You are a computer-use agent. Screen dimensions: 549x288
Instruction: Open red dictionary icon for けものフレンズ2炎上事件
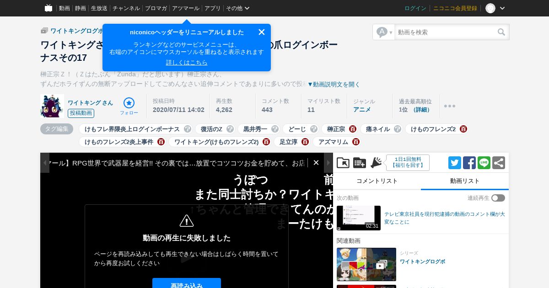(161, 142)
